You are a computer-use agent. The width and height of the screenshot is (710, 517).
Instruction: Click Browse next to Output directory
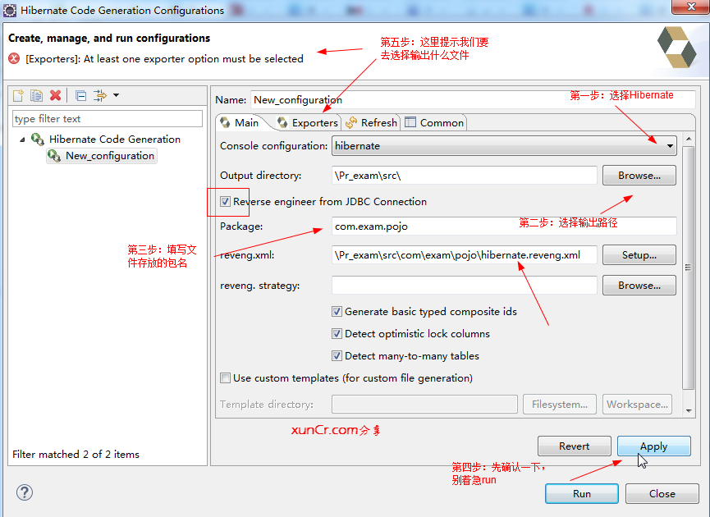click(x=639, y=176)
